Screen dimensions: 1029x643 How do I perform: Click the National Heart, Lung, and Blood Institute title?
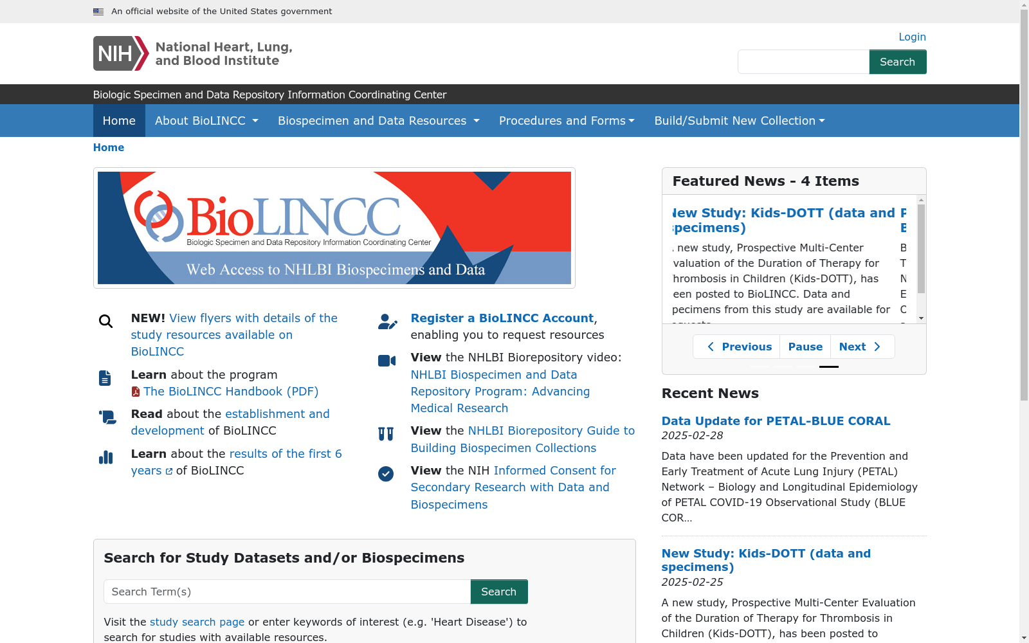pos(224,54)
